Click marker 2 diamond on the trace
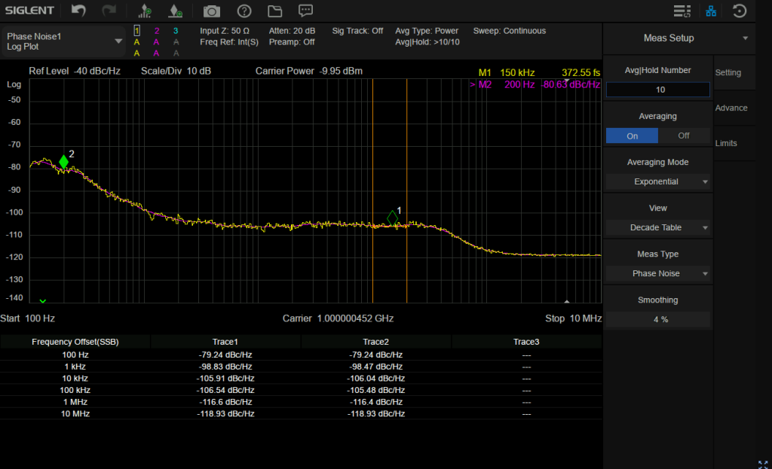 click(x=64, y=162)
